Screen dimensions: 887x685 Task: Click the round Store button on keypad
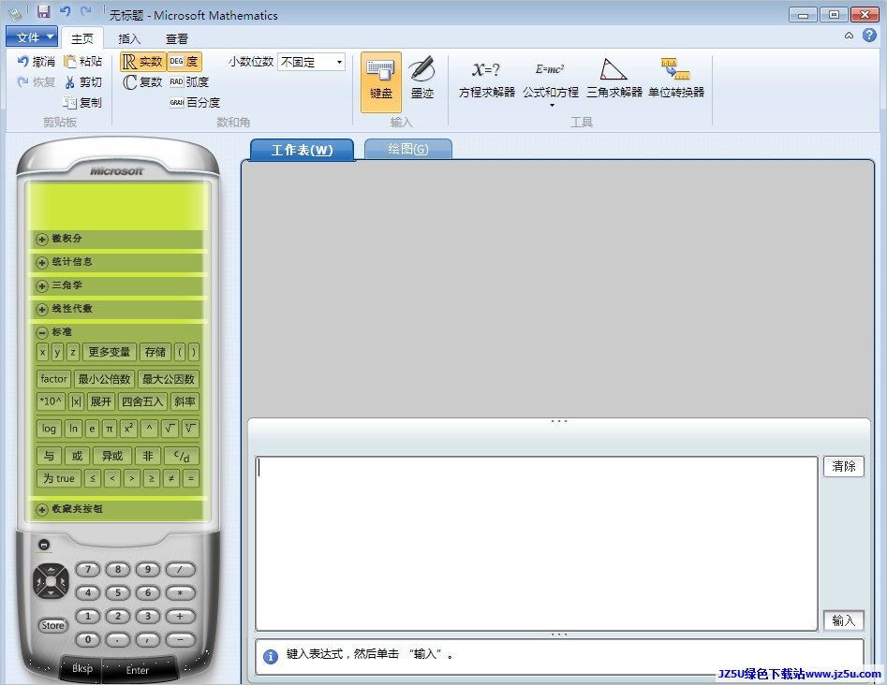pos(52,625)
